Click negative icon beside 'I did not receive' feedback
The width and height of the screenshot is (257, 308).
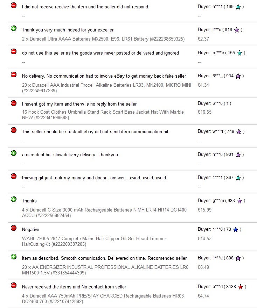[14, 5]
